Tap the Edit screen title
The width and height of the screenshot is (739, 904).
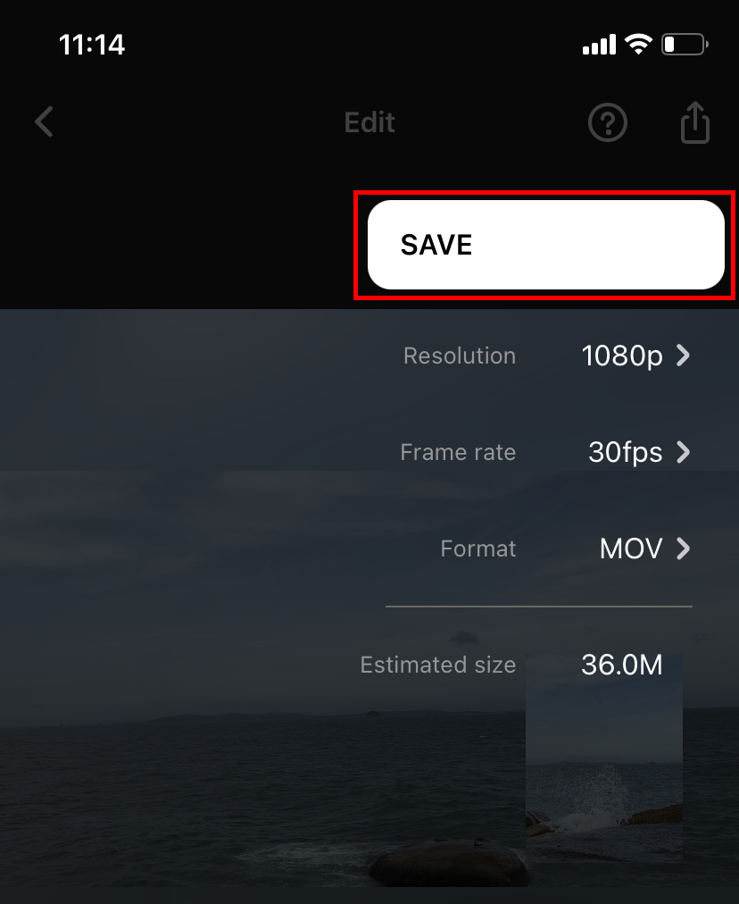coord(369,122)
